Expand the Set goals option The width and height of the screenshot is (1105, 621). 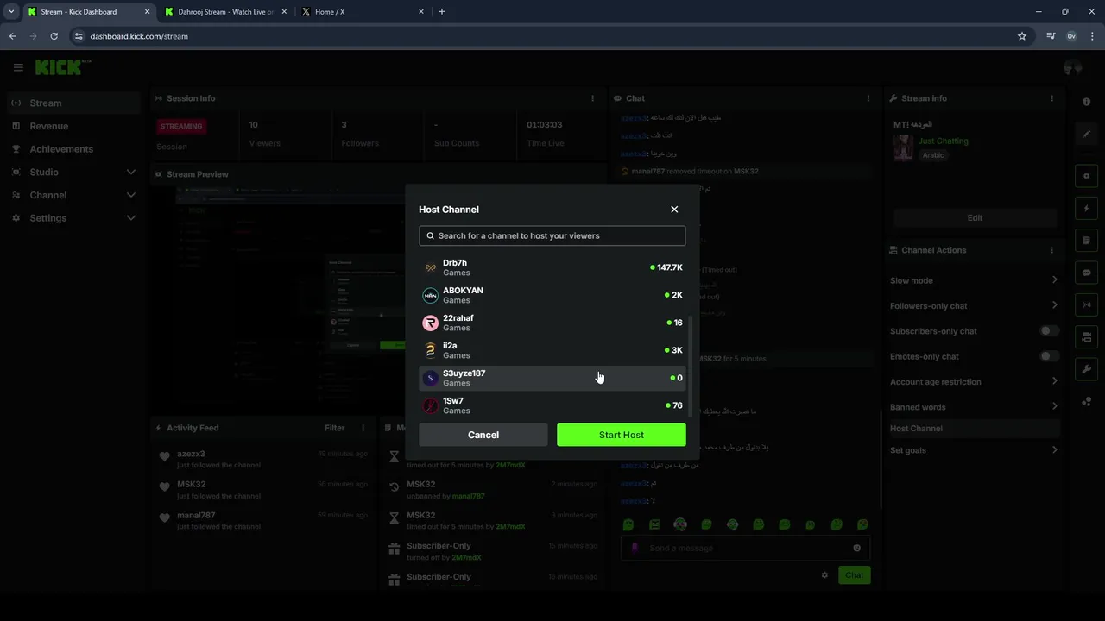[x=974, y=450]
